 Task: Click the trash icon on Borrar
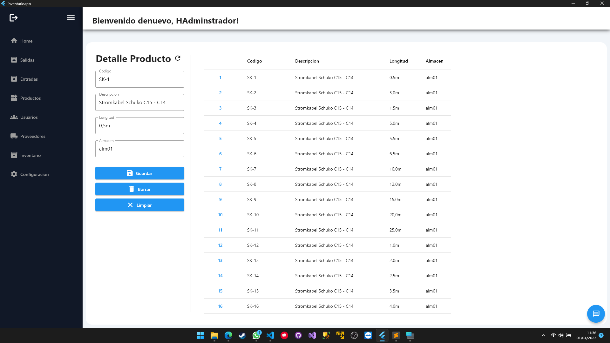coord(132,189)
